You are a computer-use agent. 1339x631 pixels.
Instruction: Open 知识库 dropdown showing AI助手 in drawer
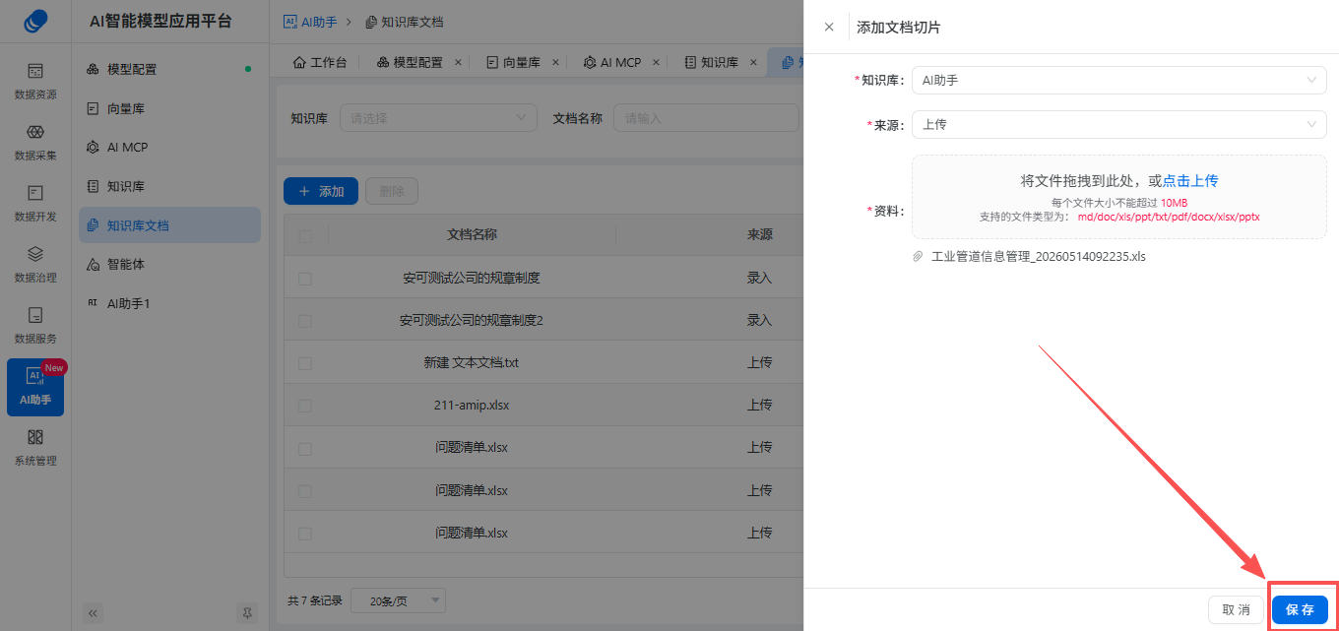1118,80
